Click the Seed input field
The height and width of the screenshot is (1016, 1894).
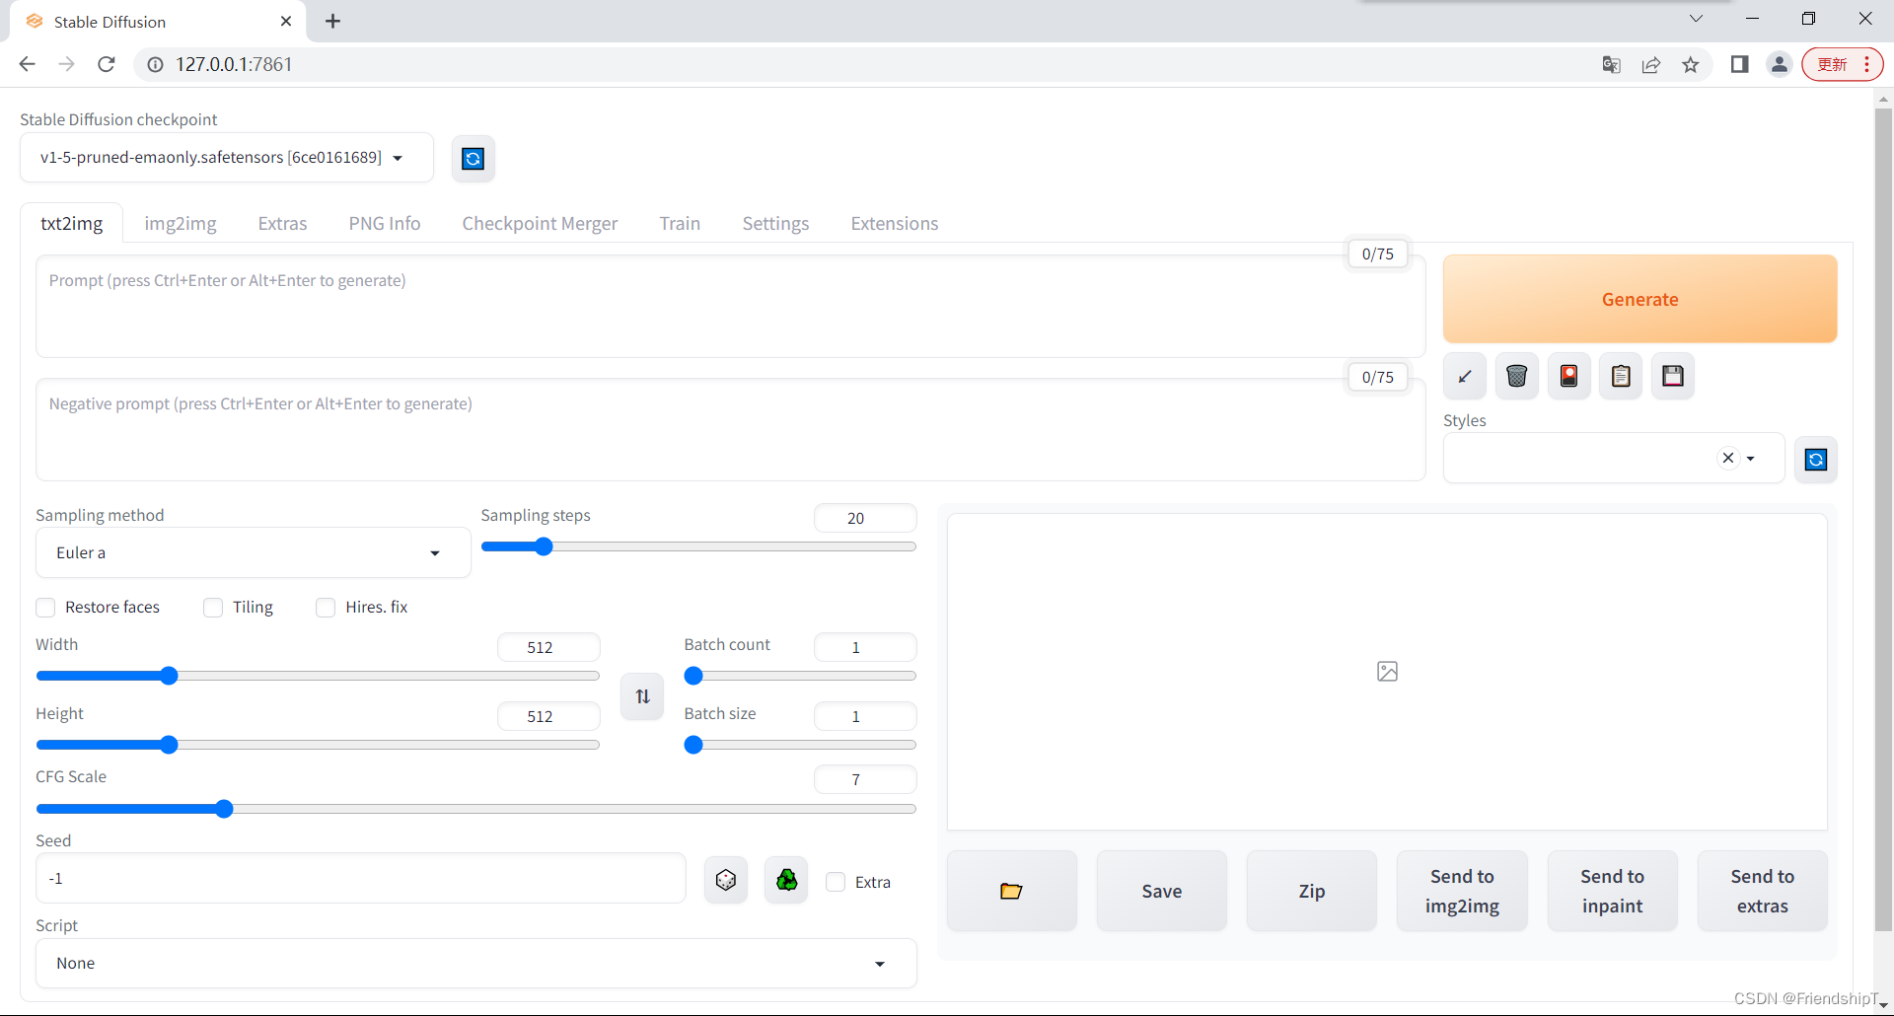point(361,879)
